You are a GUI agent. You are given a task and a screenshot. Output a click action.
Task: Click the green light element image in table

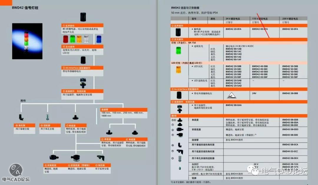point(178,50)
